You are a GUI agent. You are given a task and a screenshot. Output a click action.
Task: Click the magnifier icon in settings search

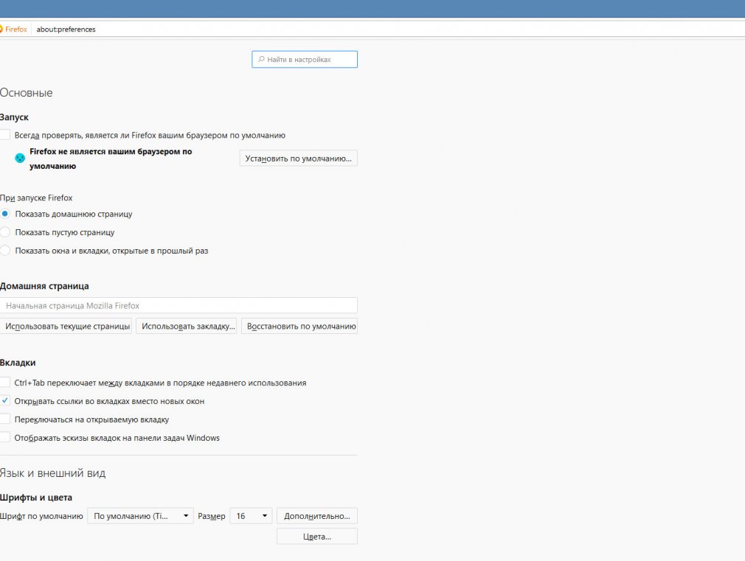click(x=261, y=60)
